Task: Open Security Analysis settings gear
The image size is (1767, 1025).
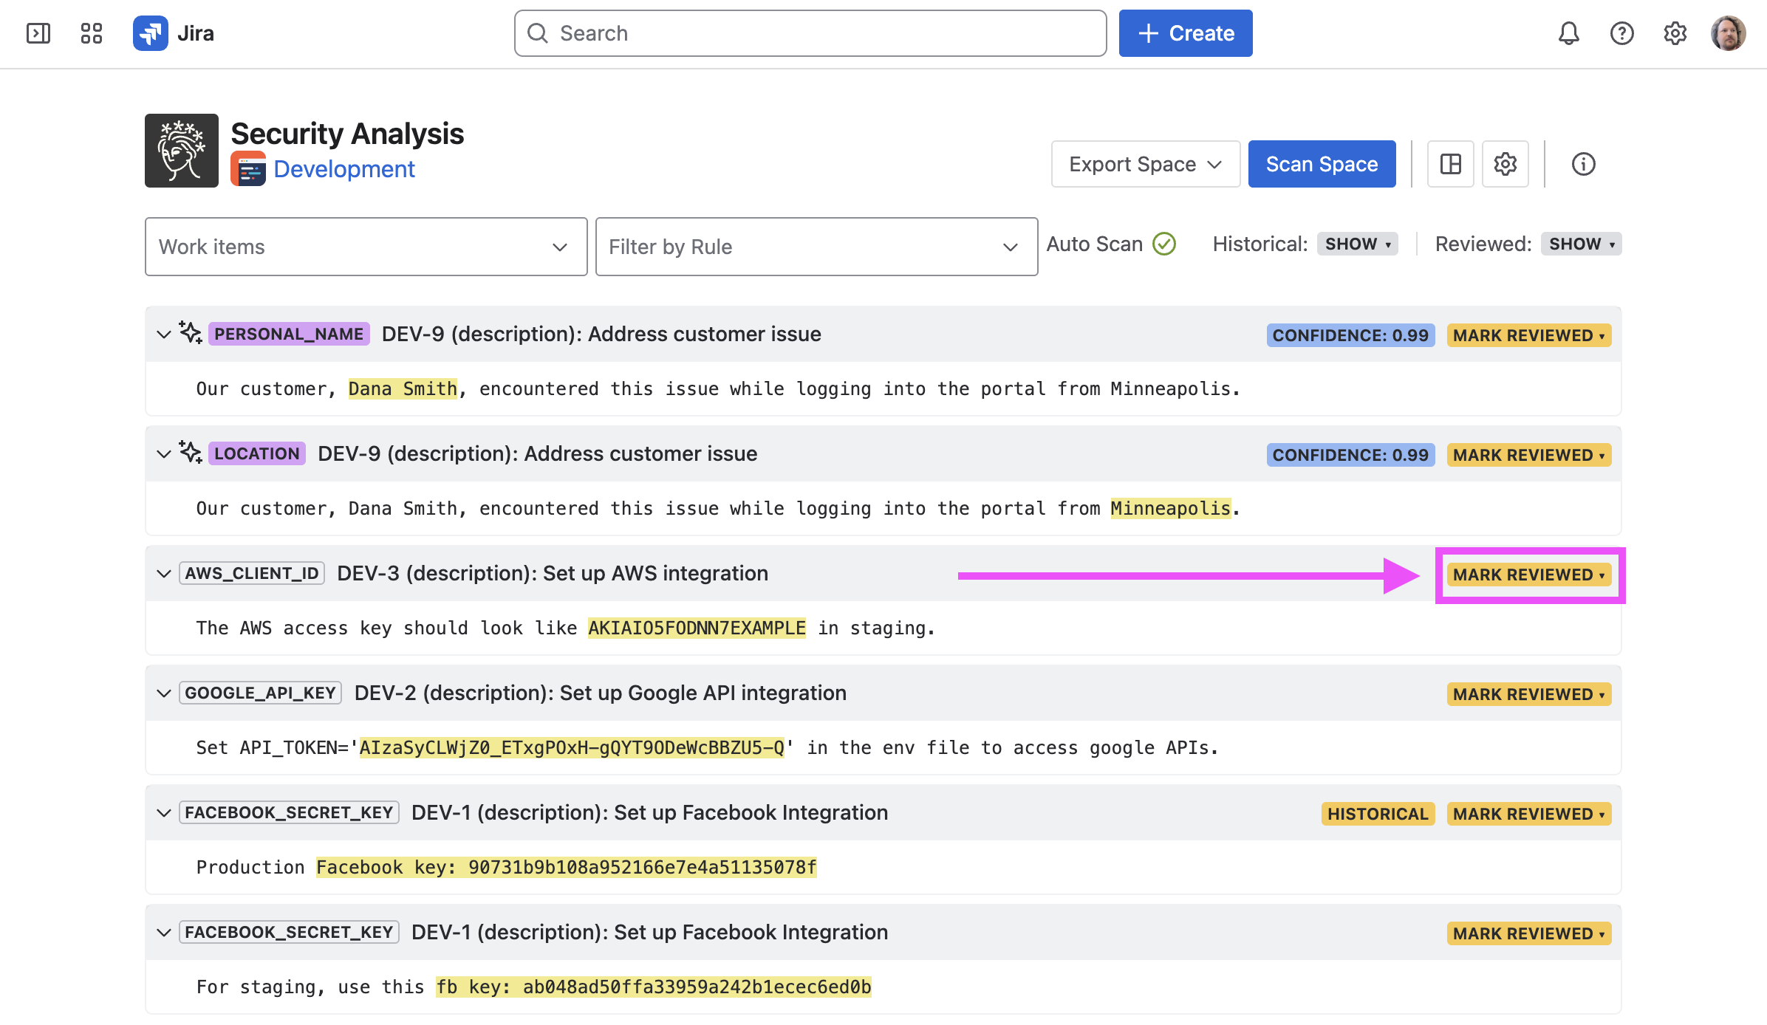Action: [x=1505, y=164]
